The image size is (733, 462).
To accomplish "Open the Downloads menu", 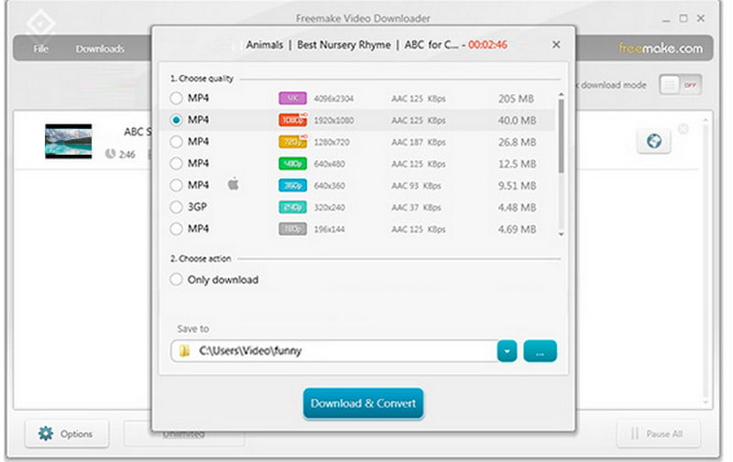I will (x=100, y=48).
